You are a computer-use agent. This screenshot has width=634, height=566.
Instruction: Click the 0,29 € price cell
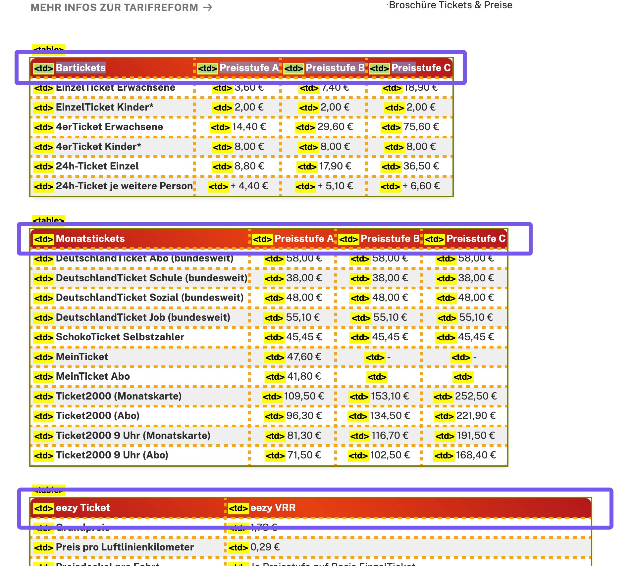click(265, 547)
